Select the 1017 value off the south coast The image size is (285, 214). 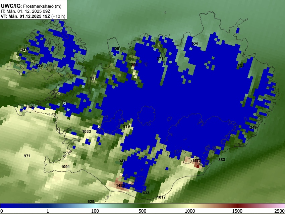(x=161, y=197)
